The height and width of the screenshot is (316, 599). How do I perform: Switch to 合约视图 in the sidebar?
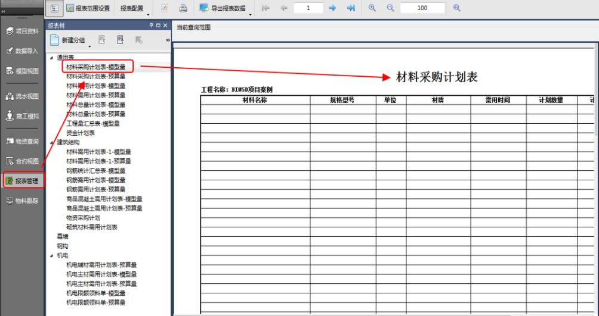coord(23,161)
